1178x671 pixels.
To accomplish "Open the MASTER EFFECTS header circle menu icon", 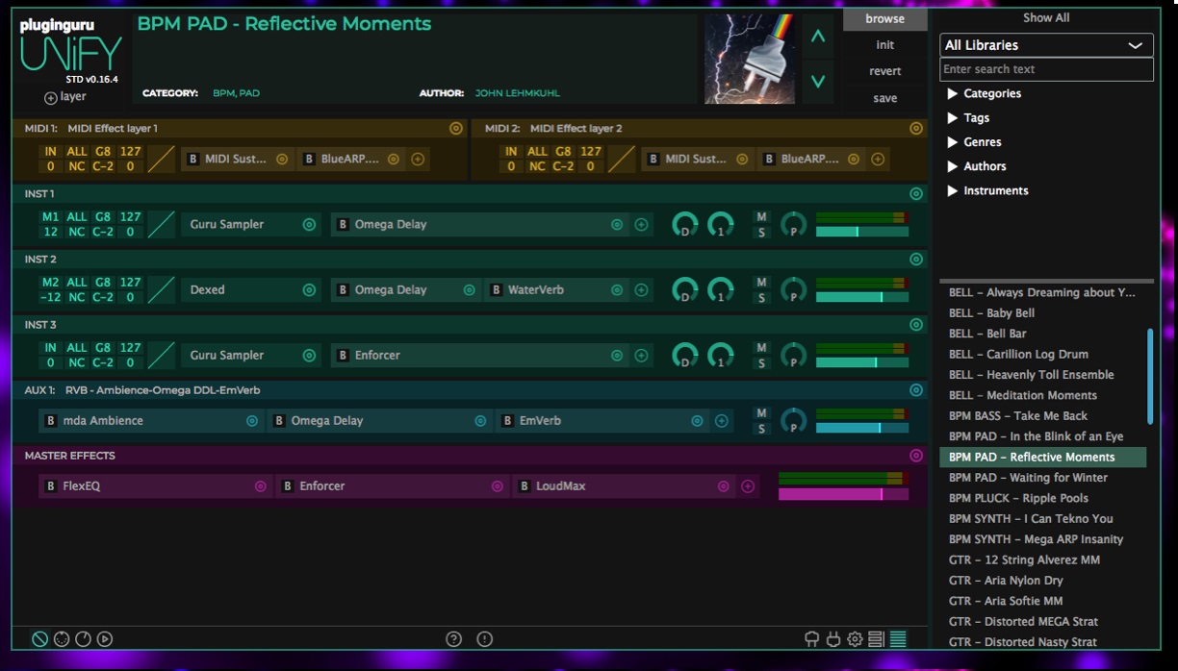I will pyautogui.click(x=916, y=455).
